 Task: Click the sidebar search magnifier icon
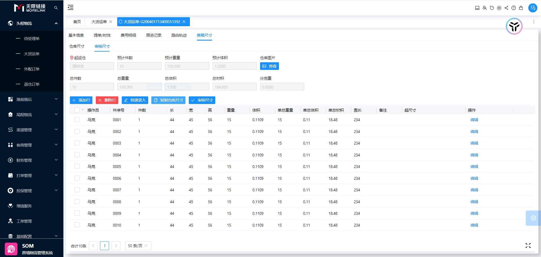tap(56, 8)
